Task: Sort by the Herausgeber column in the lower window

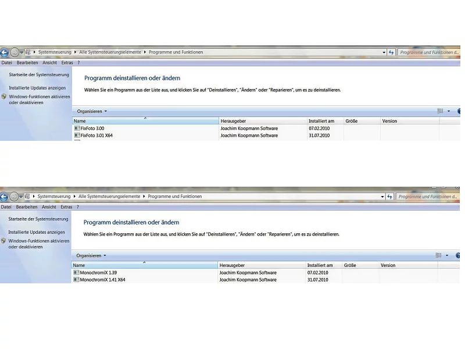Action: coord(262,265)
